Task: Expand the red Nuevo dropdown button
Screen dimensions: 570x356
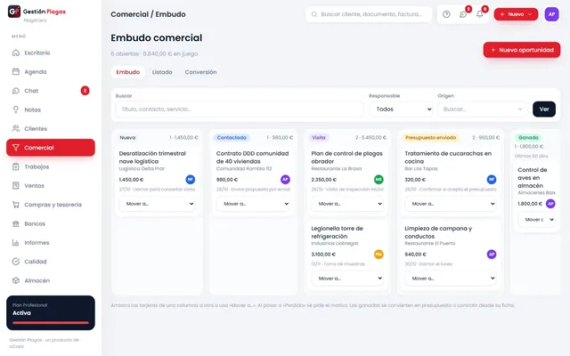Action: point(516,14)
